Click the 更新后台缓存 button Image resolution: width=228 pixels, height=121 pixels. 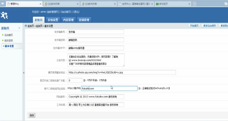coord(209,26)
